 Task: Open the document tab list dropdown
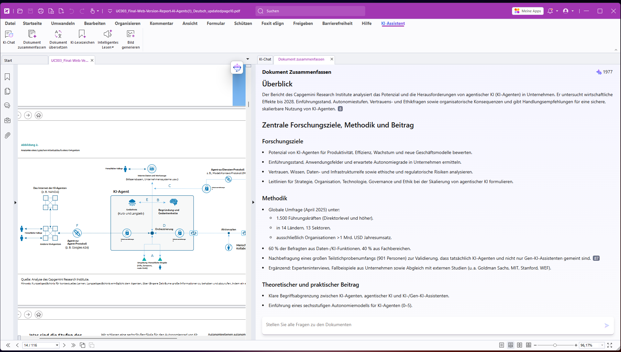tap(248, 59)
